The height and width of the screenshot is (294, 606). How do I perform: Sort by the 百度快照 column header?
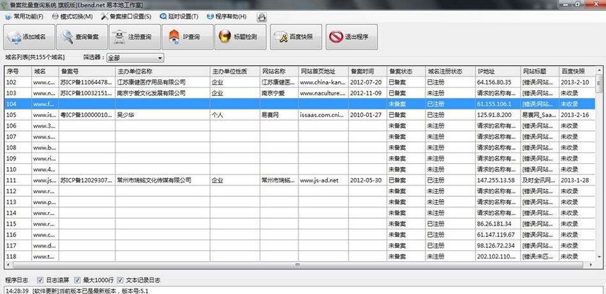[x=576, y=72]
